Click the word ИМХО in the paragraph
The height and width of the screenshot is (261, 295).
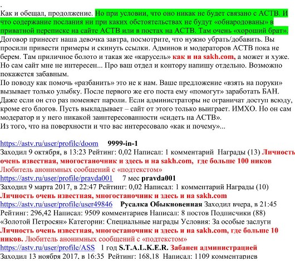click(x=244, y=109)
